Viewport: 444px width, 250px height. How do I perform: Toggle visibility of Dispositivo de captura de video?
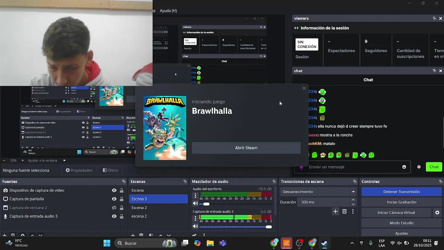[114, 190]
